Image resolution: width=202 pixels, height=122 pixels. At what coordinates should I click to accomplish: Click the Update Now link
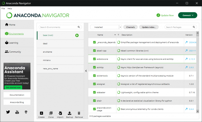tap(167, 15)
